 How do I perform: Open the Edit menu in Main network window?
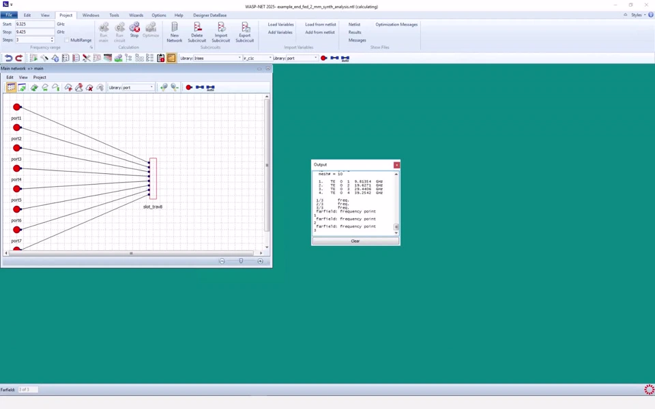[10, 77]
